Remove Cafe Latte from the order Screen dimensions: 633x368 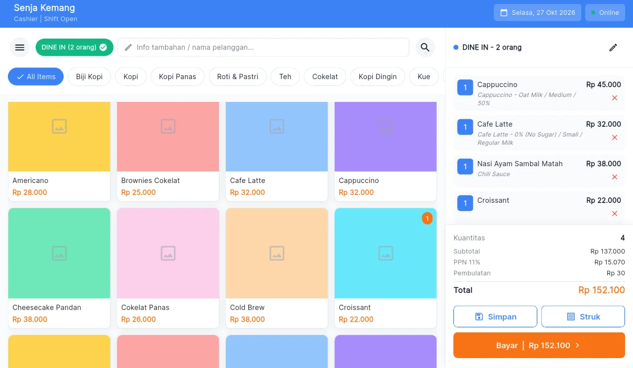tap(615, 138)
